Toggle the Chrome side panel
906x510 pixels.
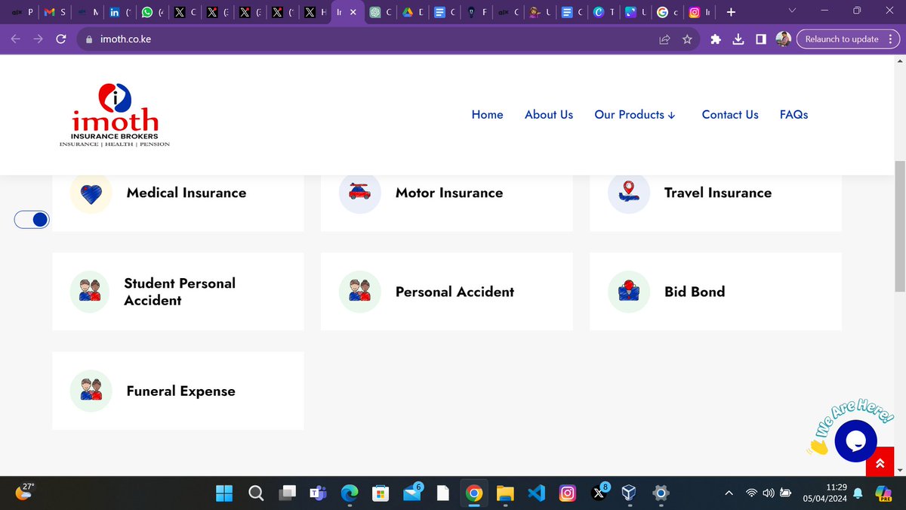[x=761, y=39]
